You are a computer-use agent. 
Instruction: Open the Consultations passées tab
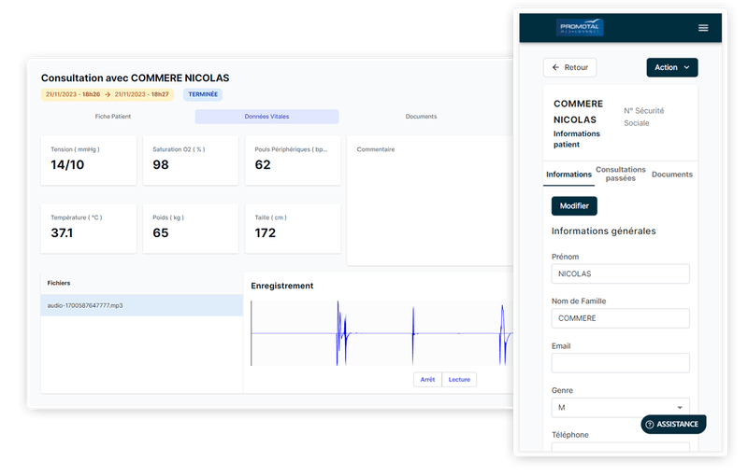tap(621, 175)
